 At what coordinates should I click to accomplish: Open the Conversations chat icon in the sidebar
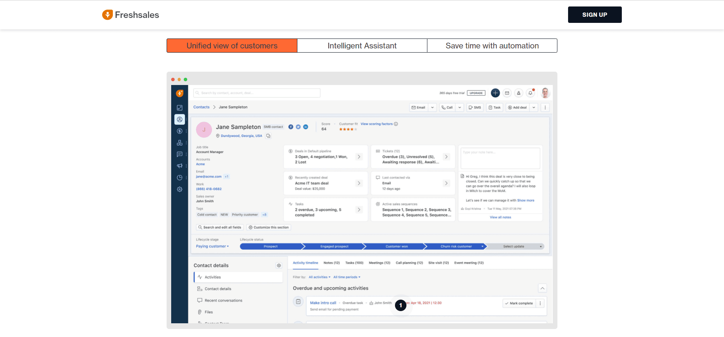tap(180, 154)
